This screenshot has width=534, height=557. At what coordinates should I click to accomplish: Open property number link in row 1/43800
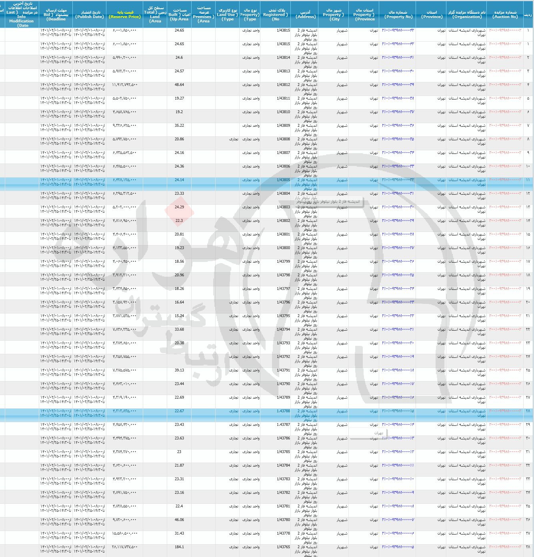(398, 248)
